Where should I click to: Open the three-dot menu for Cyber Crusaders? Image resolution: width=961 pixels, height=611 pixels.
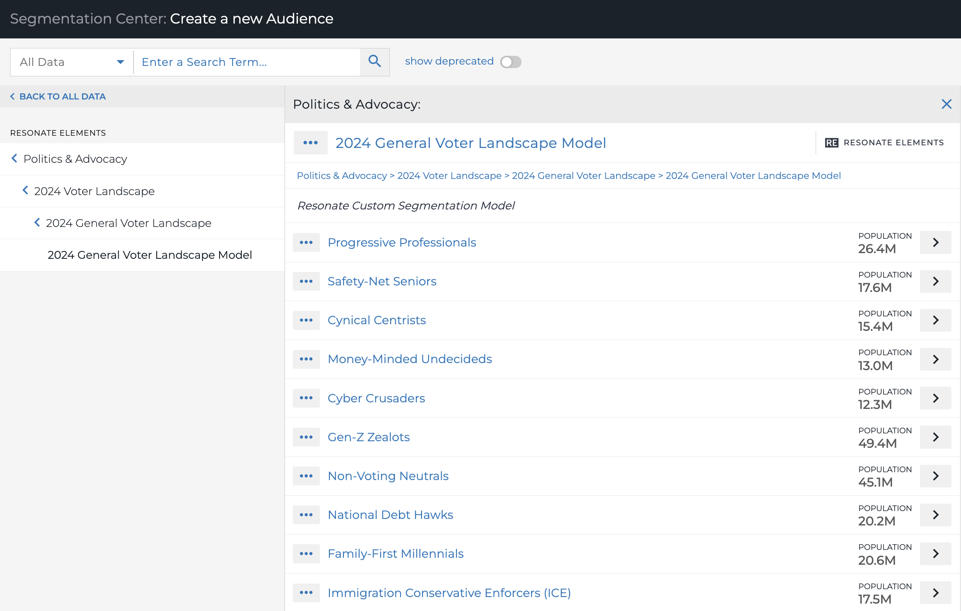tap(306, 398)
